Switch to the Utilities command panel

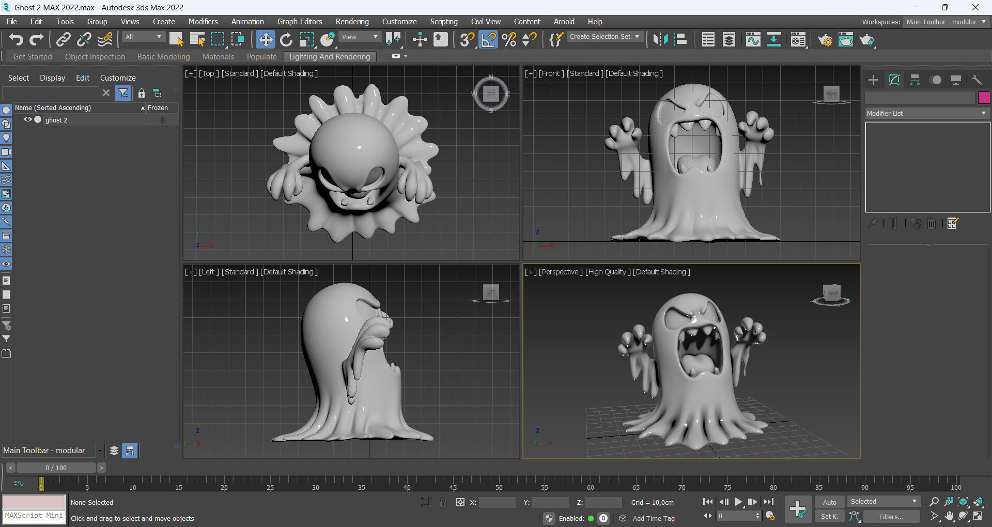pyautogui.click(x=977, y=80)
